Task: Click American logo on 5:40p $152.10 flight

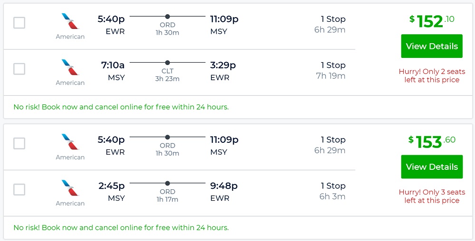Action: point(70,21)
